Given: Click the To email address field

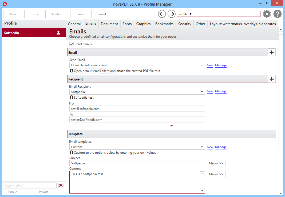Looking at the screenshot, I should pos(137,120).
